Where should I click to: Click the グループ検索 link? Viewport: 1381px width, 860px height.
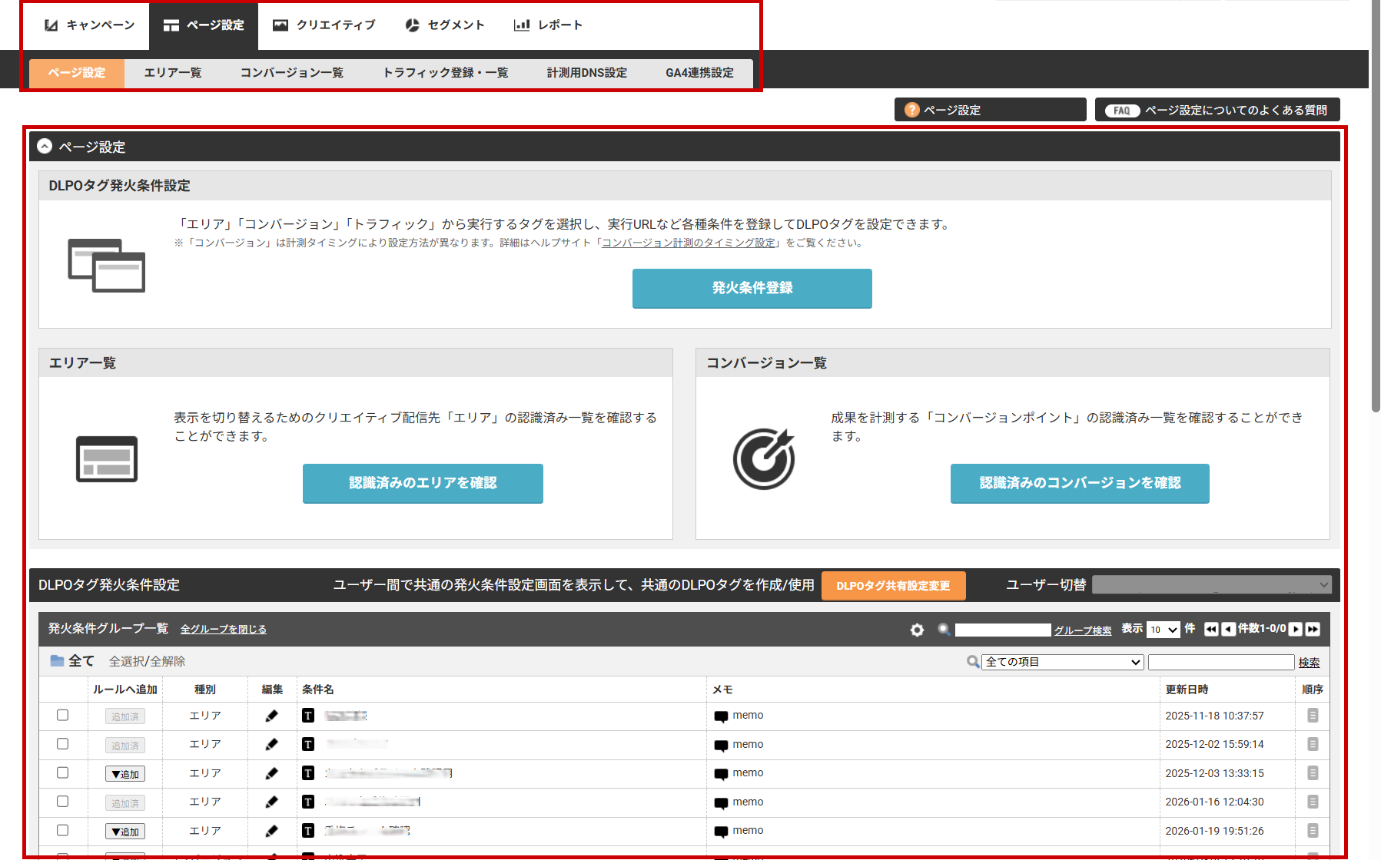(1083, 630)
